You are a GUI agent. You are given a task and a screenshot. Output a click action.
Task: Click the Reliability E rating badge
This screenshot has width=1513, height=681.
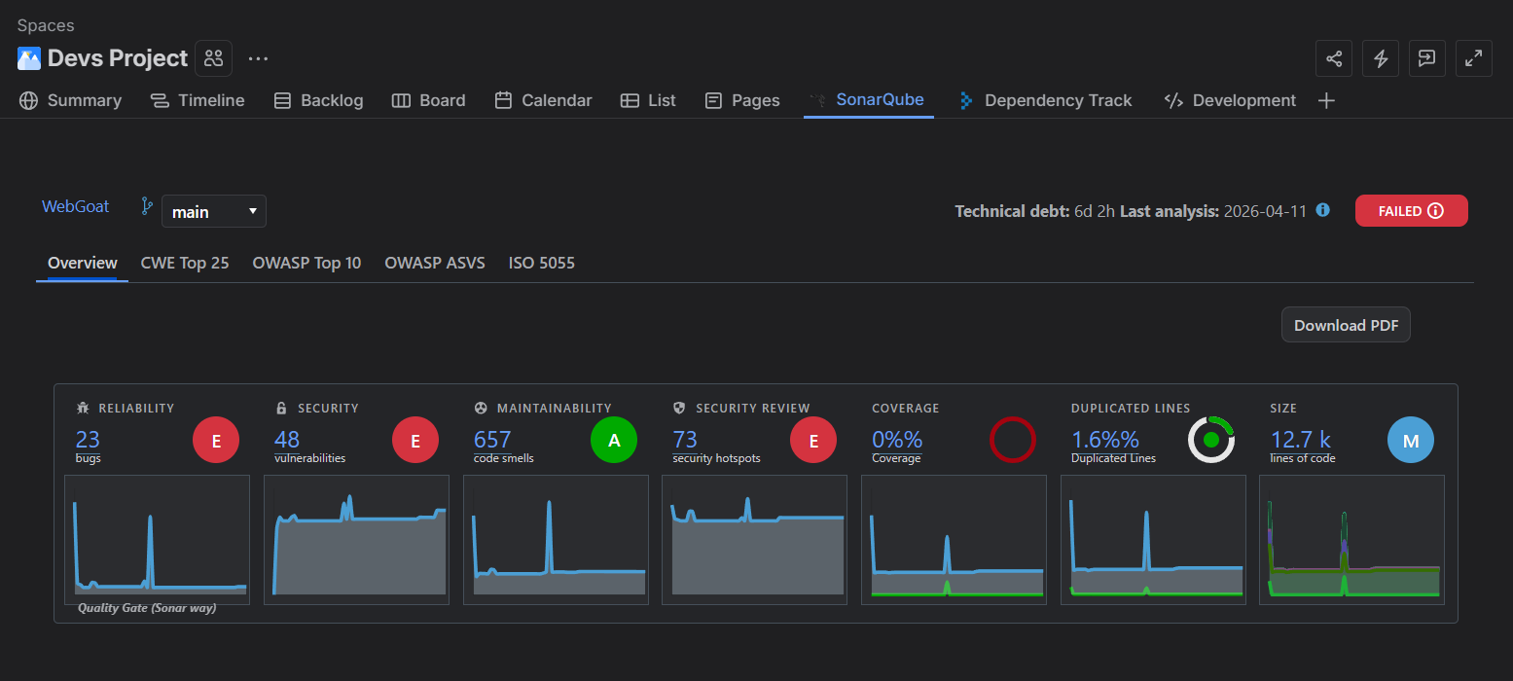tap(216, 441)
